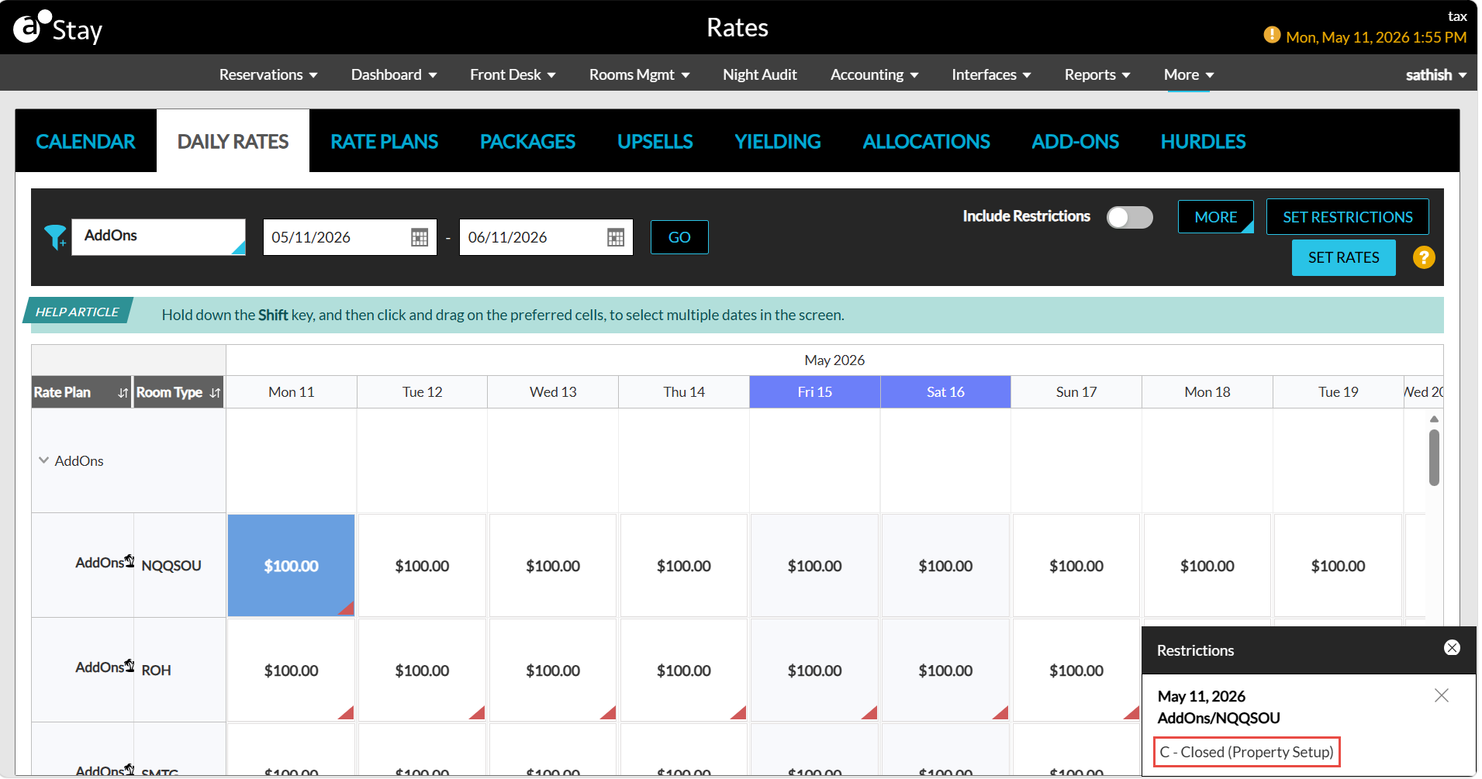Screen dimensions: 1482x779
Task: Click the aStay logo
Action: pos(58,29)
